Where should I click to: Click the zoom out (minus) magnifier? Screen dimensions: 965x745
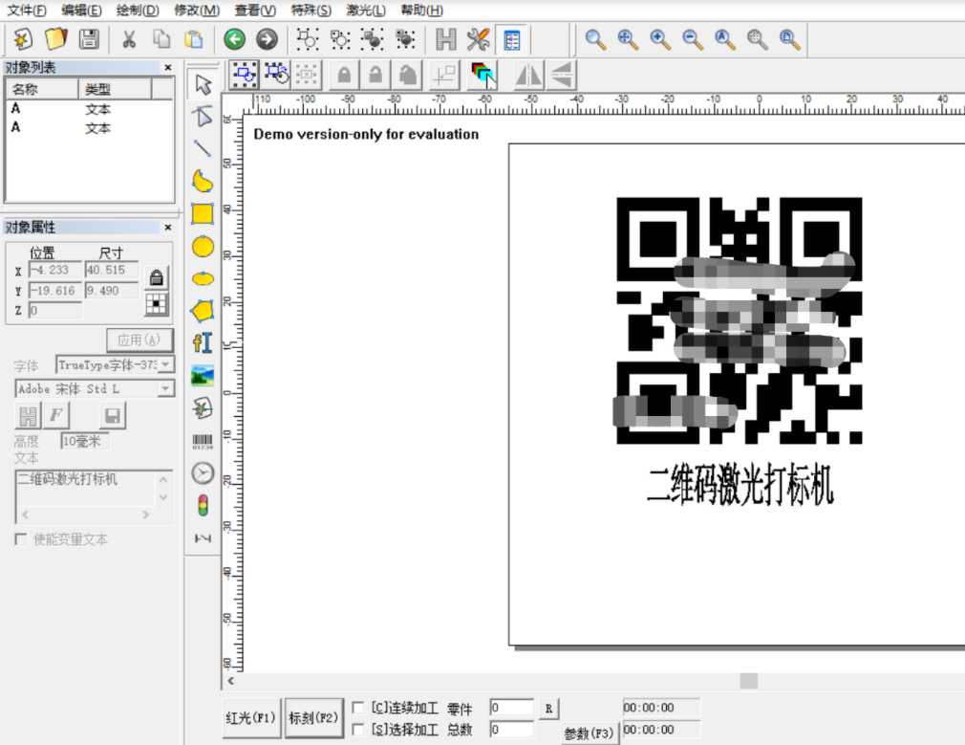(x=693, y=39)
